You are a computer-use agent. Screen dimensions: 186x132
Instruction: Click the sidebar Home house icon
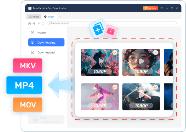pos(33,33)
